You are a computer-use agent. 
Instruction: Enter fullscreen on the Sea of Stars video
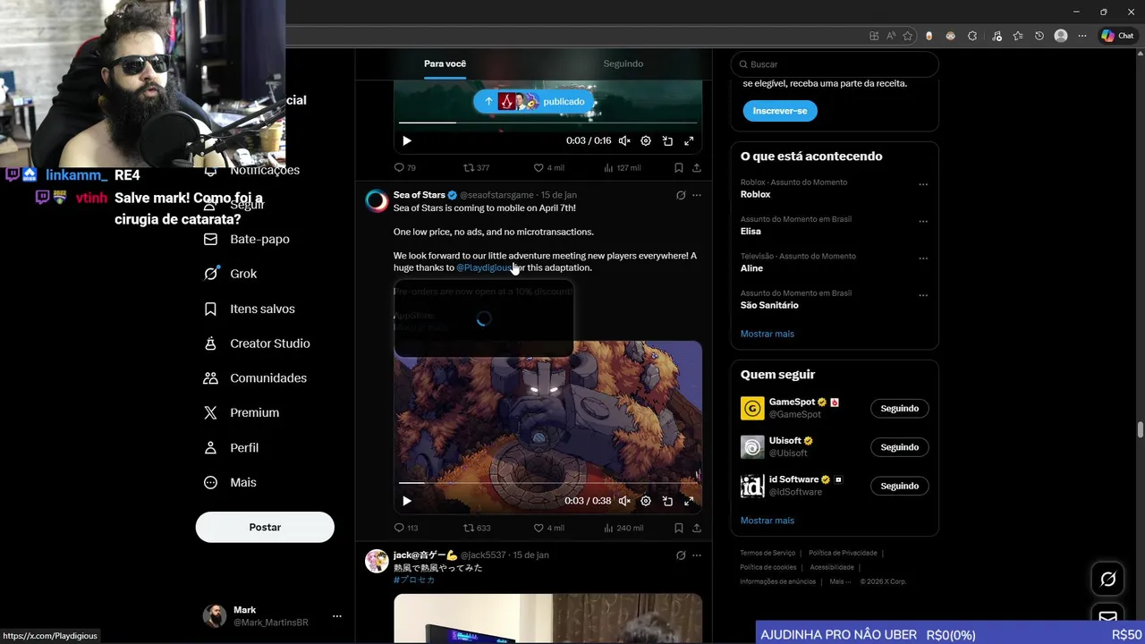click(689, 501)
